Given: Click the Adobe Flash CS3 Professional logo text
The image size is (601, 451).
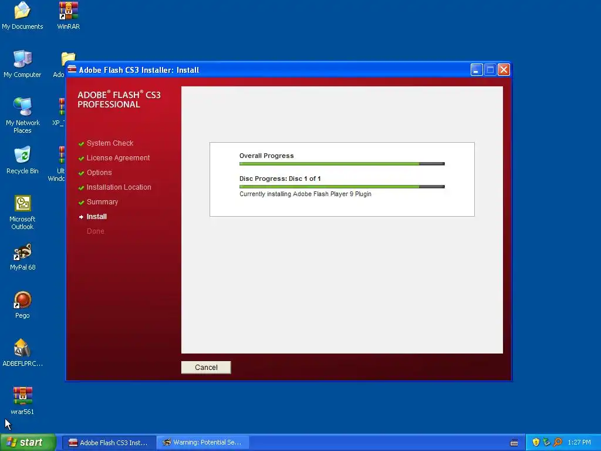Looking at the screenshot, I should [x=119, y=99].
